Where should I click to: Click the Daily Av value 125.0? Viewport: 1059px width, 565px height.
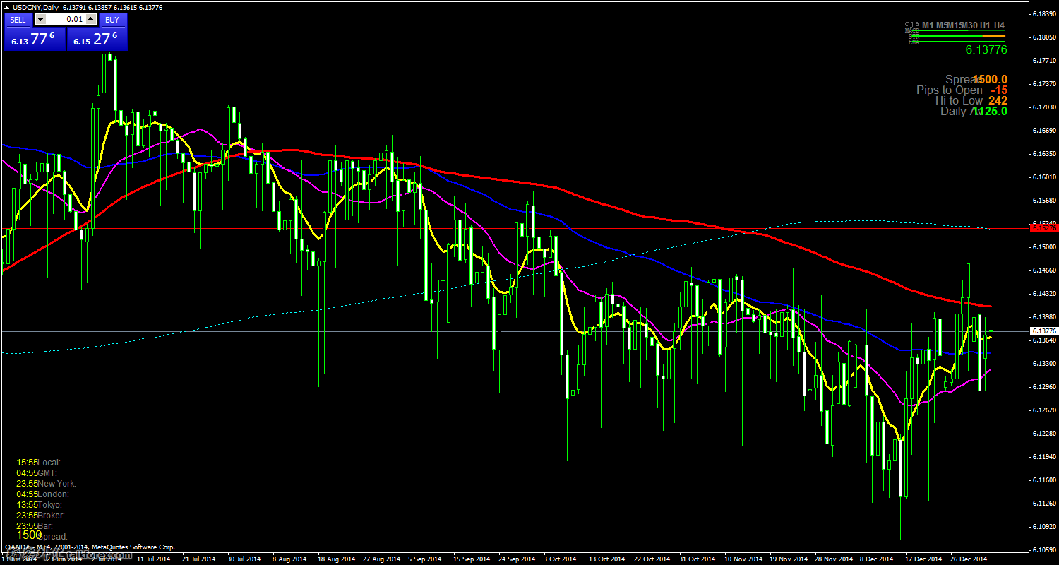(991, 112)
